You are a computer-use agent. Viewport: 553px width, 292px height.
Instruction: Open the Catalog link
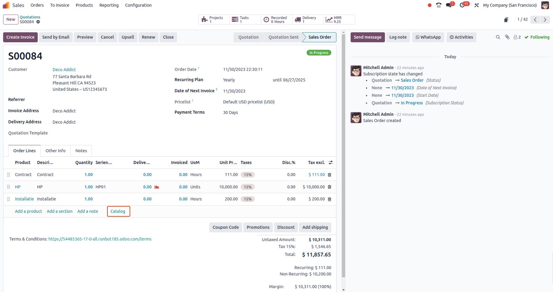coord(118,211)
